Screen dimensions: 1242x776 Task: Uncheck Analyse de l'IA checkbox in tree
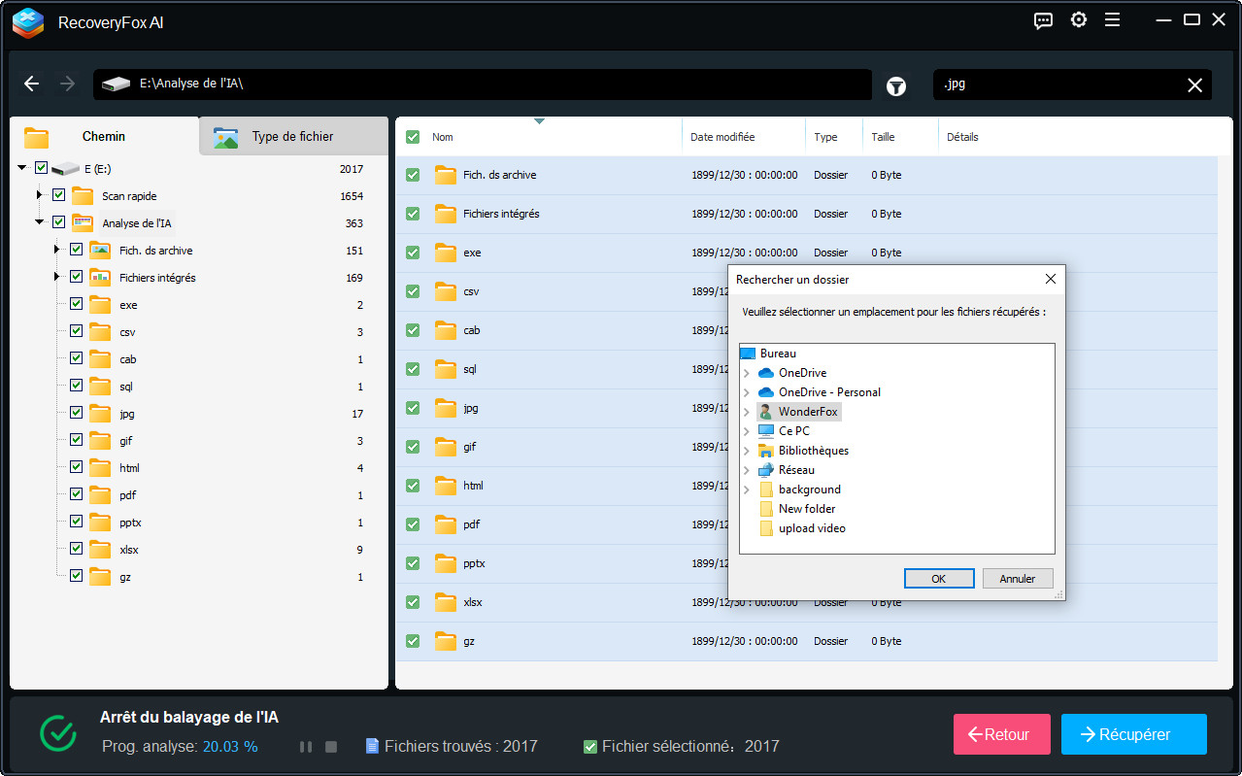58,222
